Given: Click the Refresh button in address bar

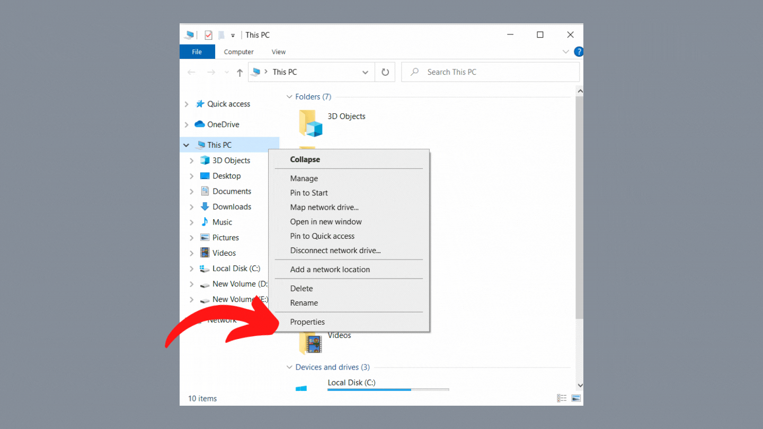Looking at the screenshot, I should 385,72.
